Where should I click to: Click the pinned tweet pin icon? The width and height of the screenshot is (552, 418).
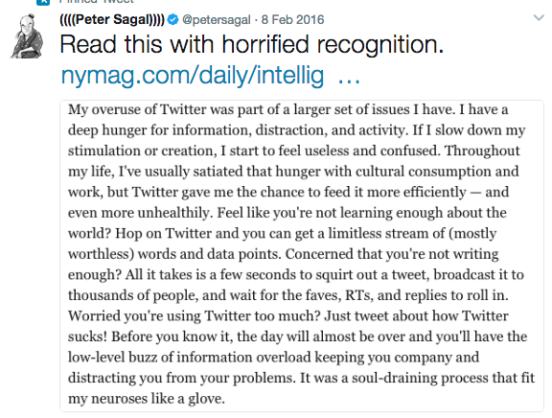(43, 2)
